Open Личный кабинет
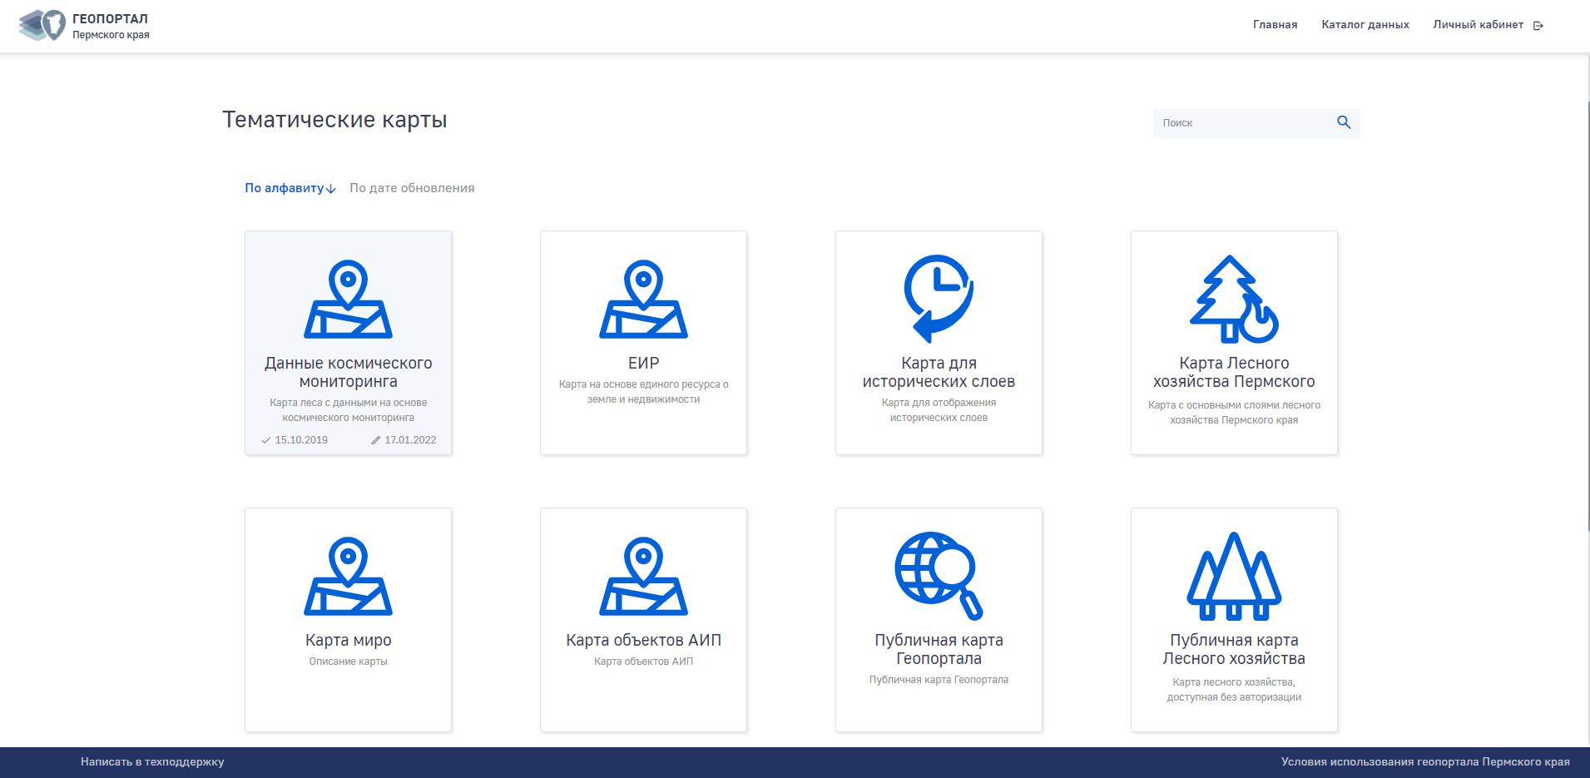The height and width of the screenshot is (778, 1590). point(1478,25)
